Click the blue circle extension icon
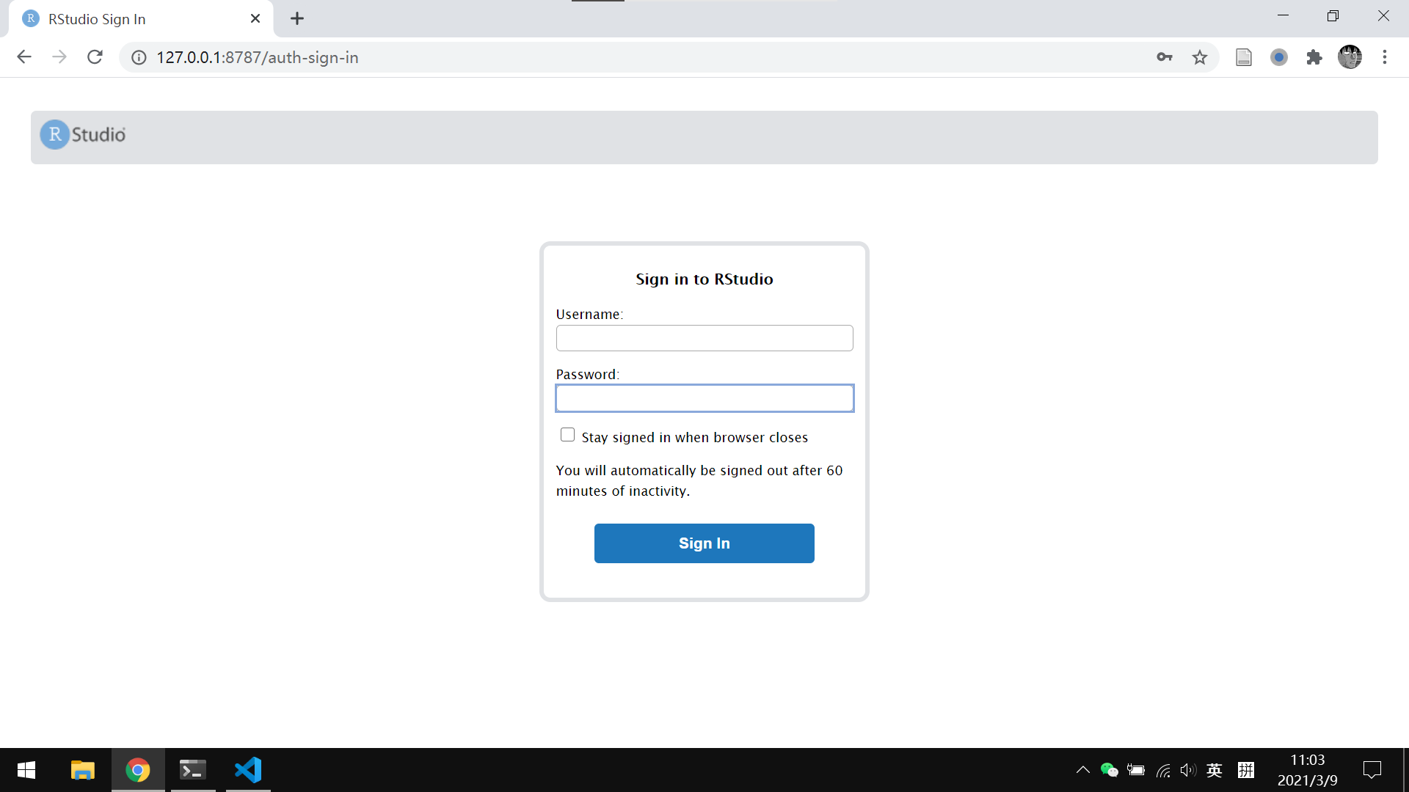Screen dimensions: 1409x792 pos(1279,57)
